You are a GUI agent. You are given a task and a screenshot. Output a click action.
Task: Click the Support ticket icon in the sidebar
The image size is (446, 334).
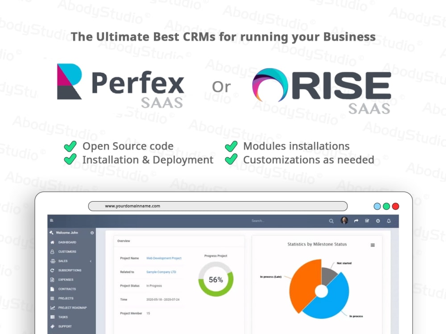click(x=52, y=326)
